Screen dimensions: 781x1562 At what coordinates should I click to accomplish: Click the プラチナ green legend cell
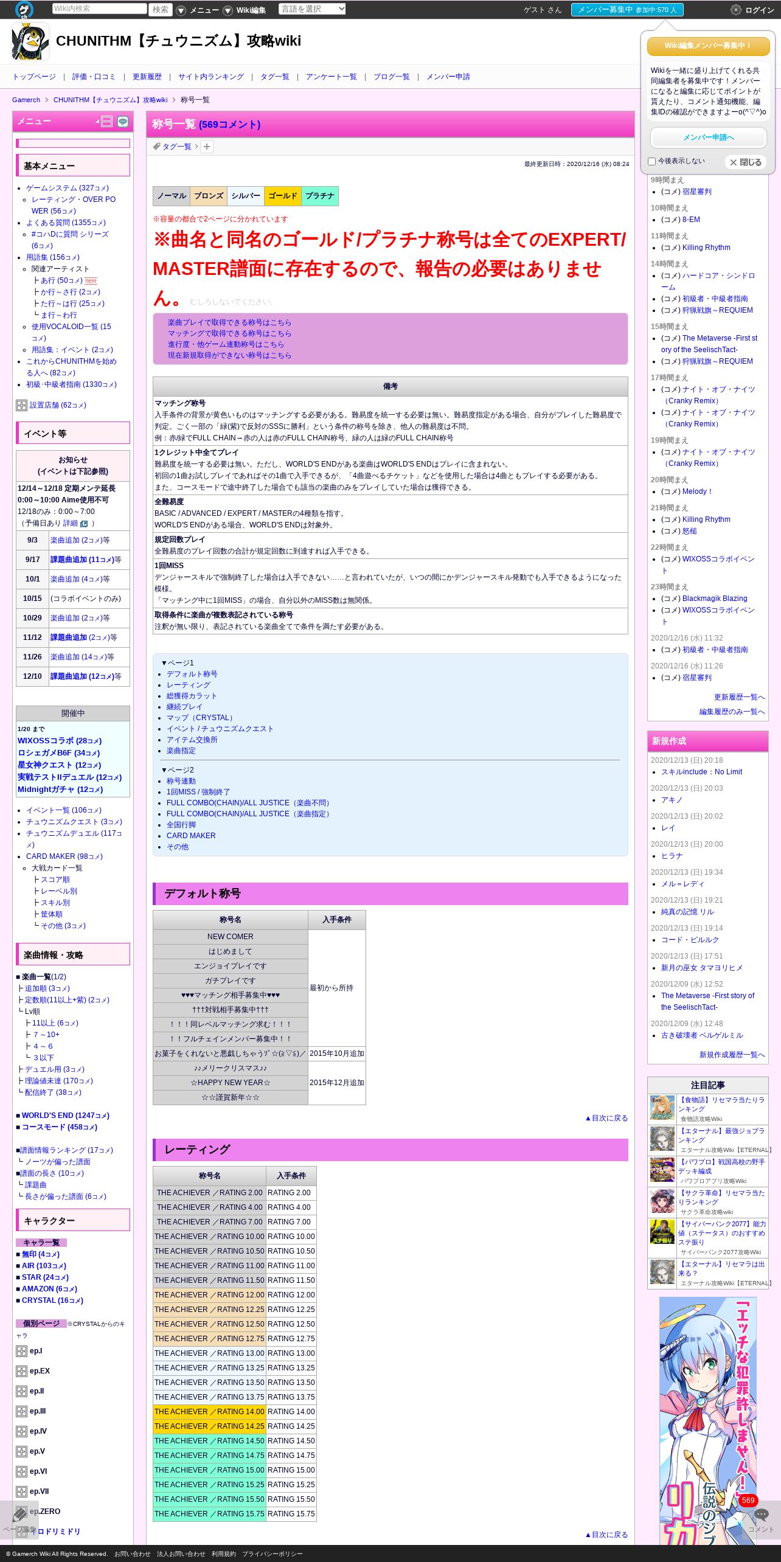click(x=320, y=196)
